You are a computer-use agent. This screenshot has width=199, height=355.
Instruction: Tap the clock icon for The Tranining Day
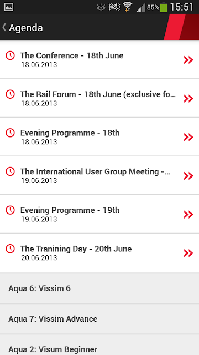pos(10,248)
